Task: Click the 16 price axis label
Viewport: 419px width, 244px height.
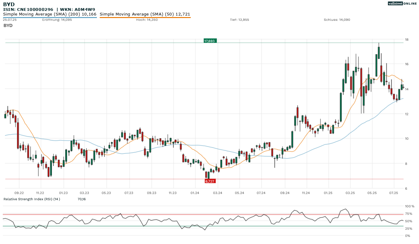Action: 407,64
